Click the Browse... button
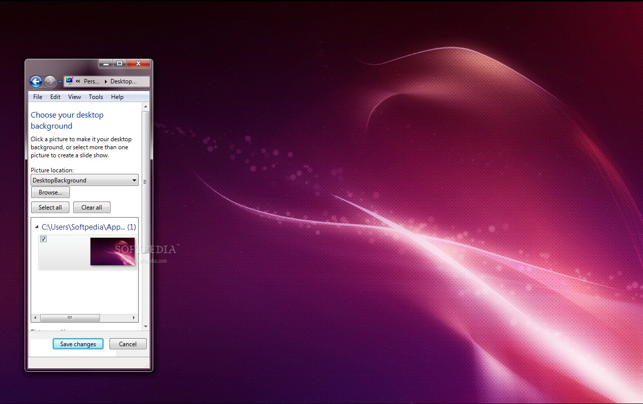The height and width of the screenshot is (404, 643). pos(50,192)
